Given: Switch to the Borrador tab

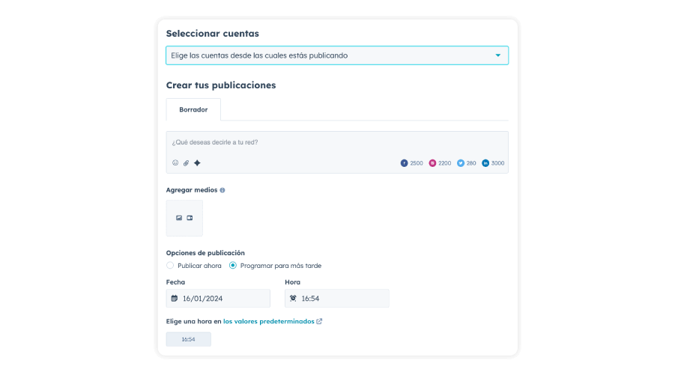Looking at the screenshot, I should click(x=193, y=110).
